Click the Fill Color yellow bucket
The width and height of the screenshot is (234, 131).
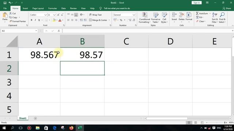pos(54,20)
